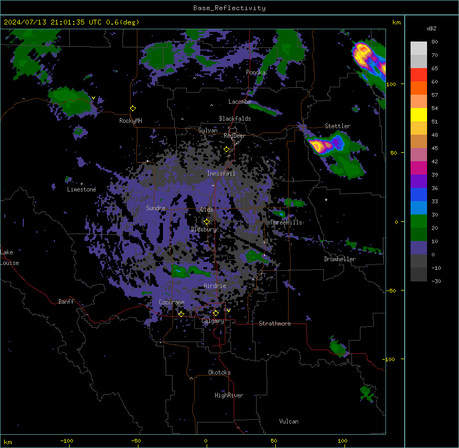This screenshot has height=448, width=459.
Task: Click the white plus marker north of Drumheller
Action: 326,200
